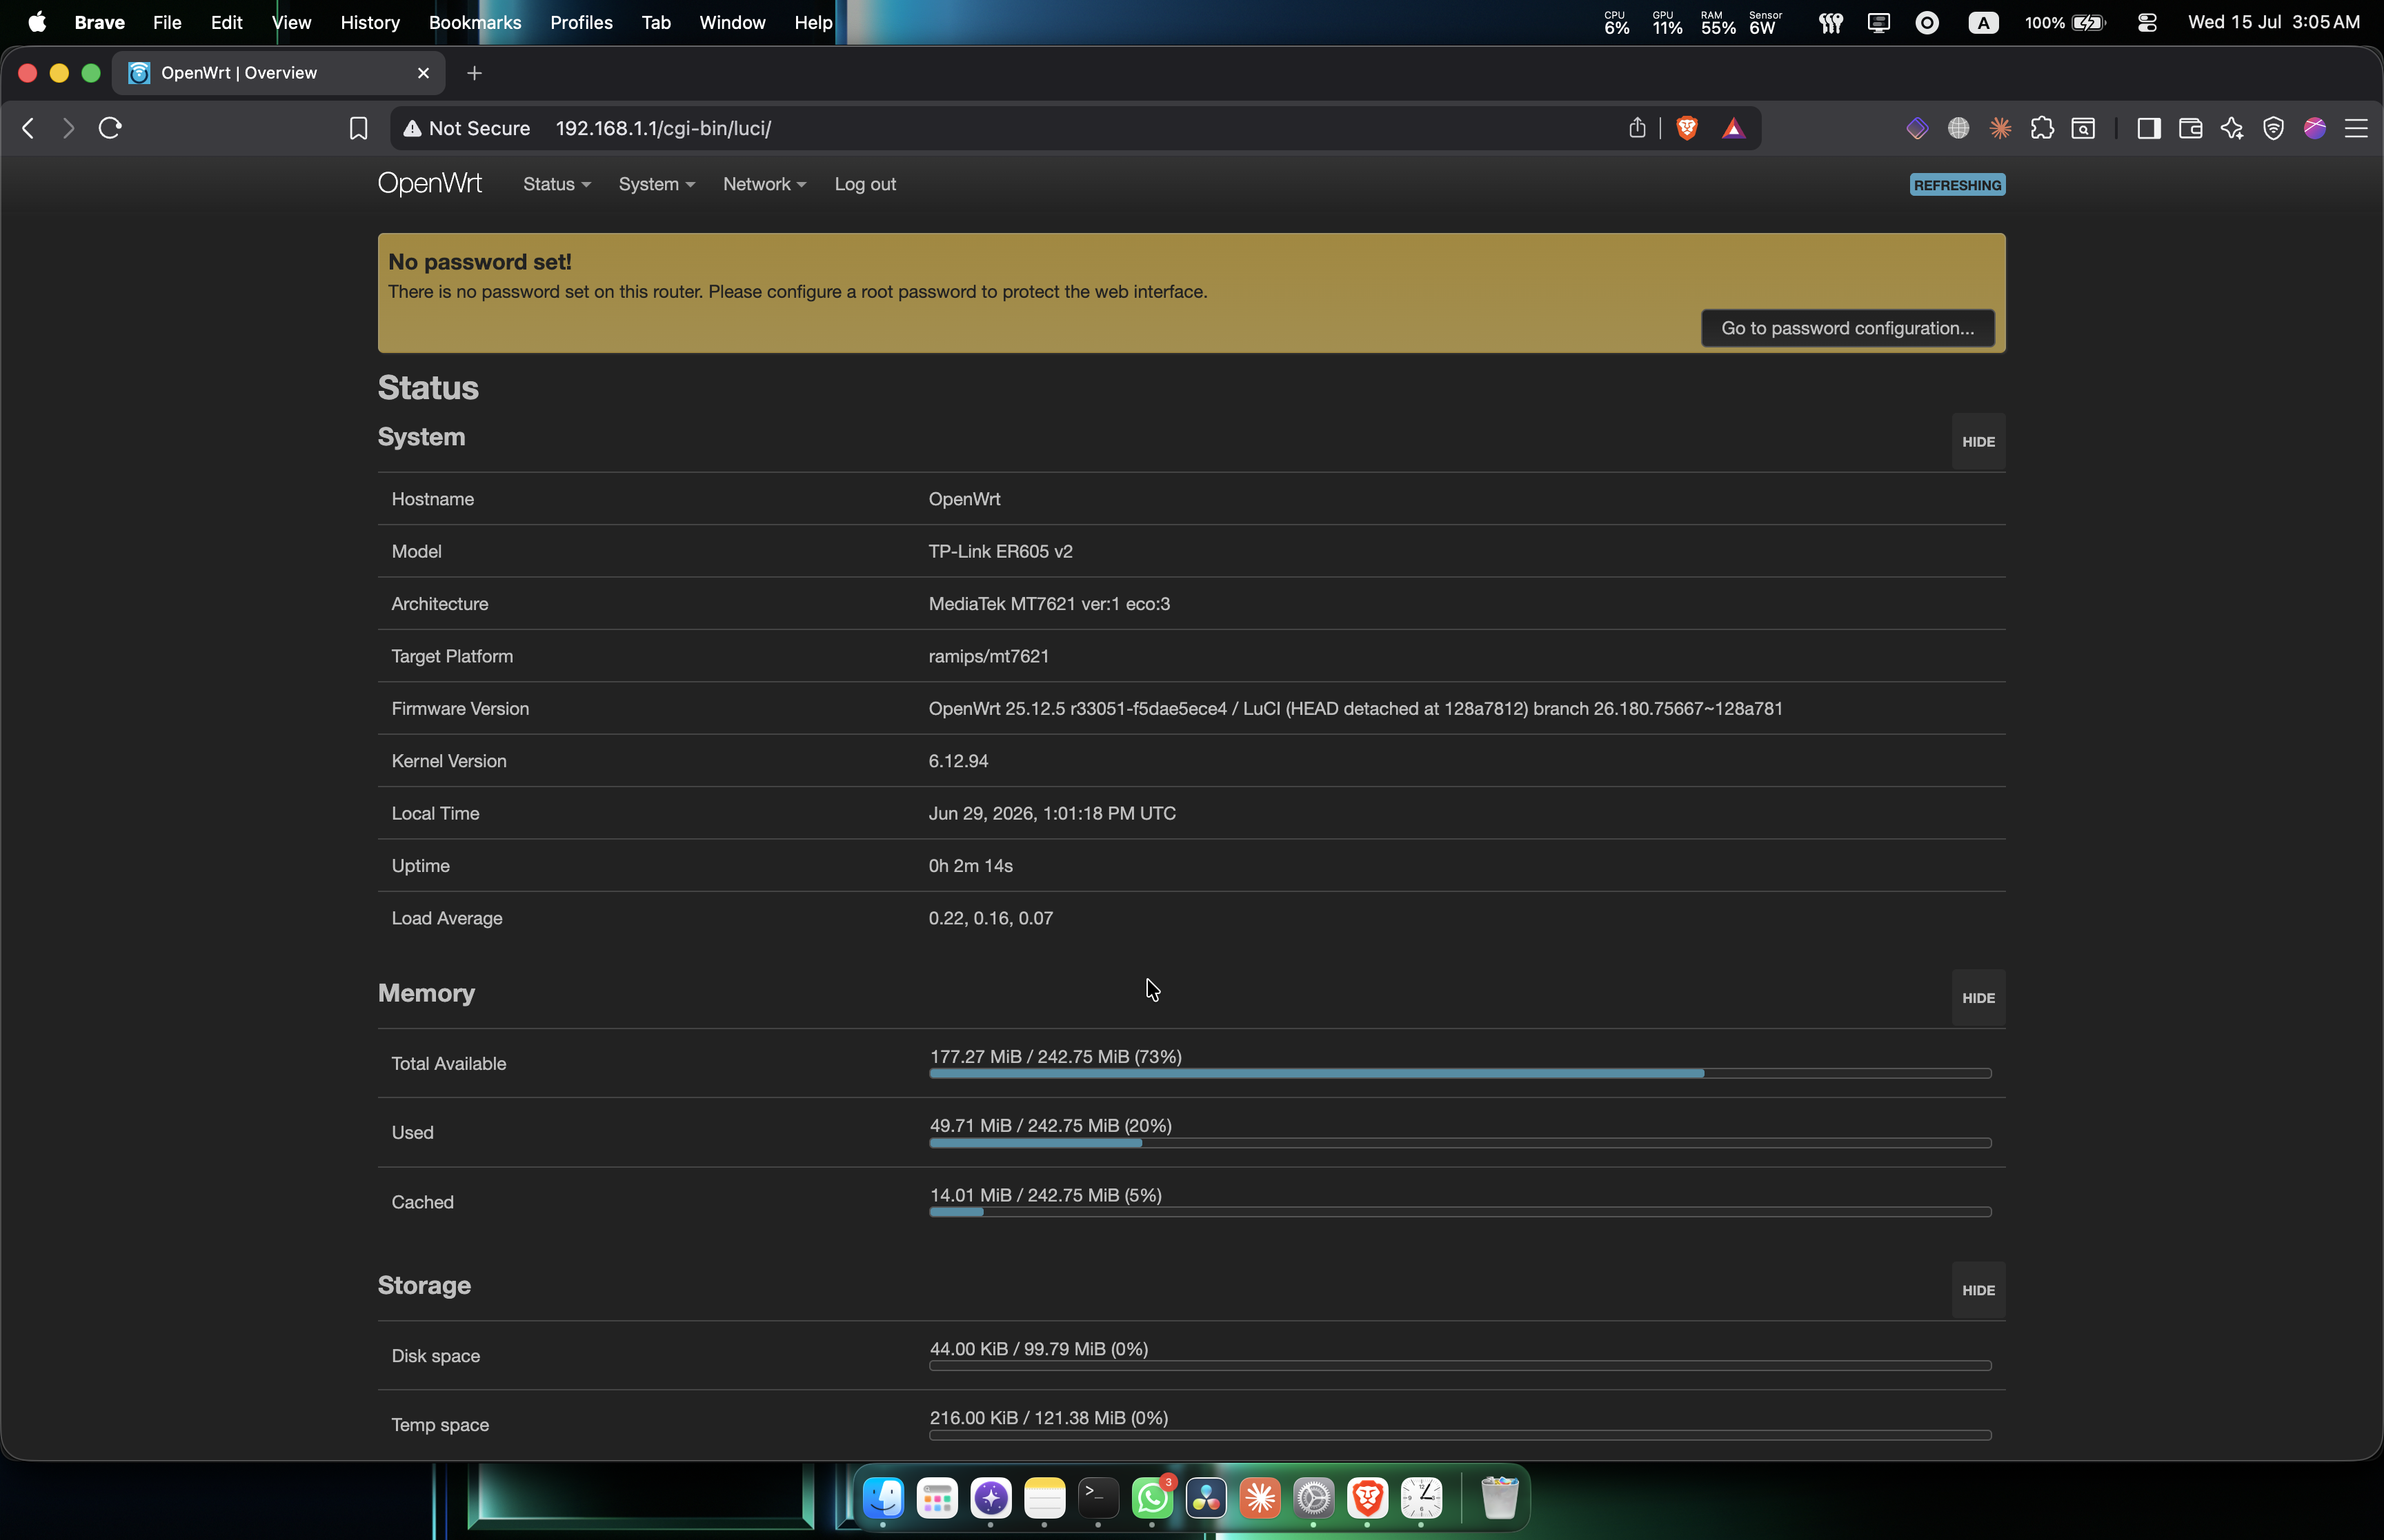2384x1540 pixels.
Task: Open the Edit menu
Action: (x=226, y=22)
